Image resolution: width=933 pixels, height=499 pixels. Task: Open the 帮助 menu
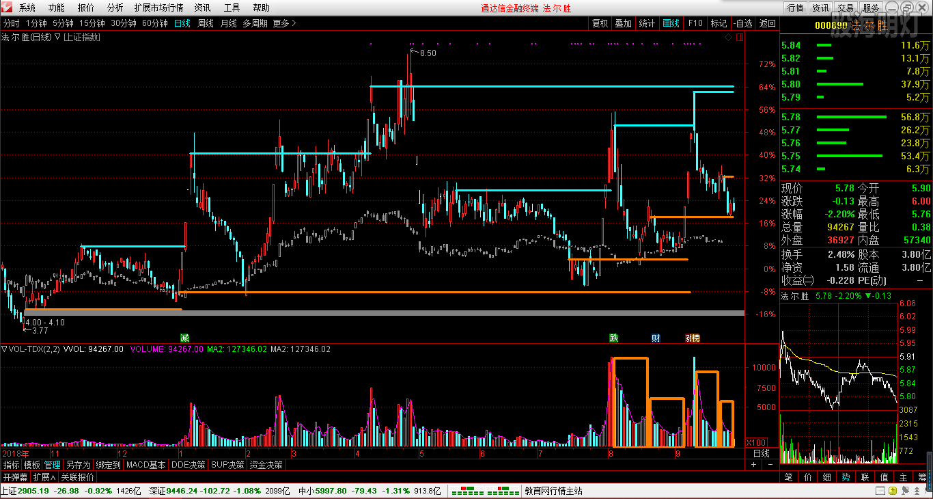click(x=261, y=8)
